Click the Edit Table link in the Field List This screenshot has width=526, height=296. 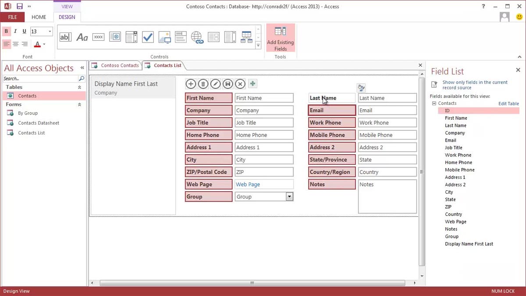(x=508, y=103)
